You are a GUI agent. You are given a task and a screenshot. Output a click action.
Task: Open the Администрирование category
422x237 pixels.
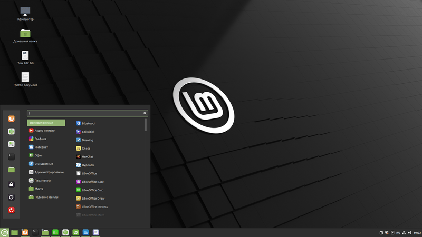49,172
